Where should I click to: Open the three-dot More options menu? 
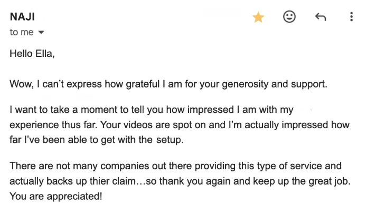click(x=351, y=17)
